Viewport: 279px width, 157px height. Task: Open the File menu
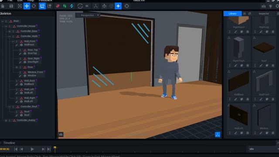10,1
